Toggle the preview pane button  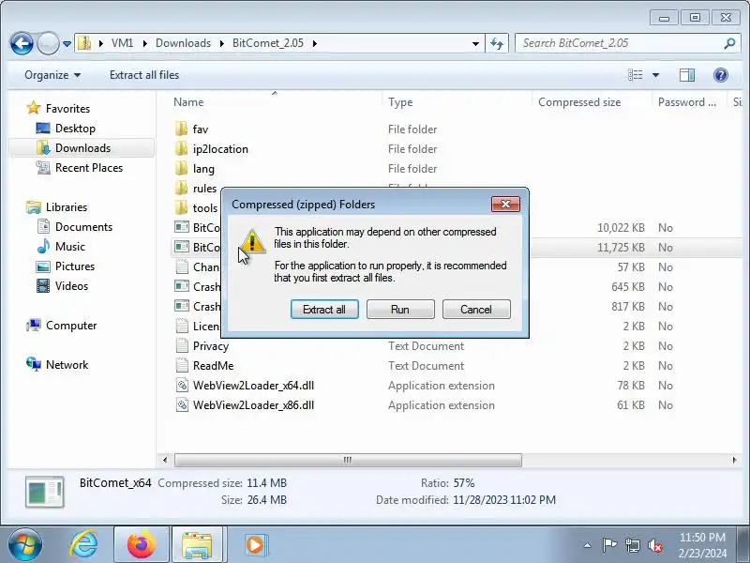pyautogui.click(x=687, y=75)
